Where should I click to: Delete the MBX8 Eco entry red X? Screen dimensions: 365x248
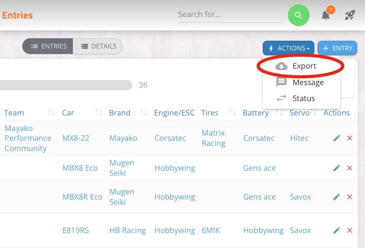pos(350,168)
